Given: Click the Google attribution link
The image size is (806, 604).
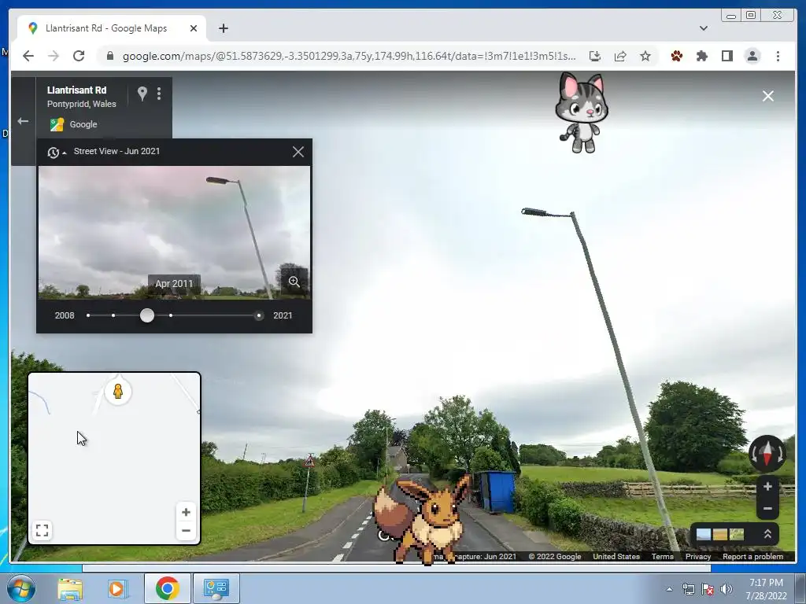Looking at the screenshot, I should [x=83, y=124].
